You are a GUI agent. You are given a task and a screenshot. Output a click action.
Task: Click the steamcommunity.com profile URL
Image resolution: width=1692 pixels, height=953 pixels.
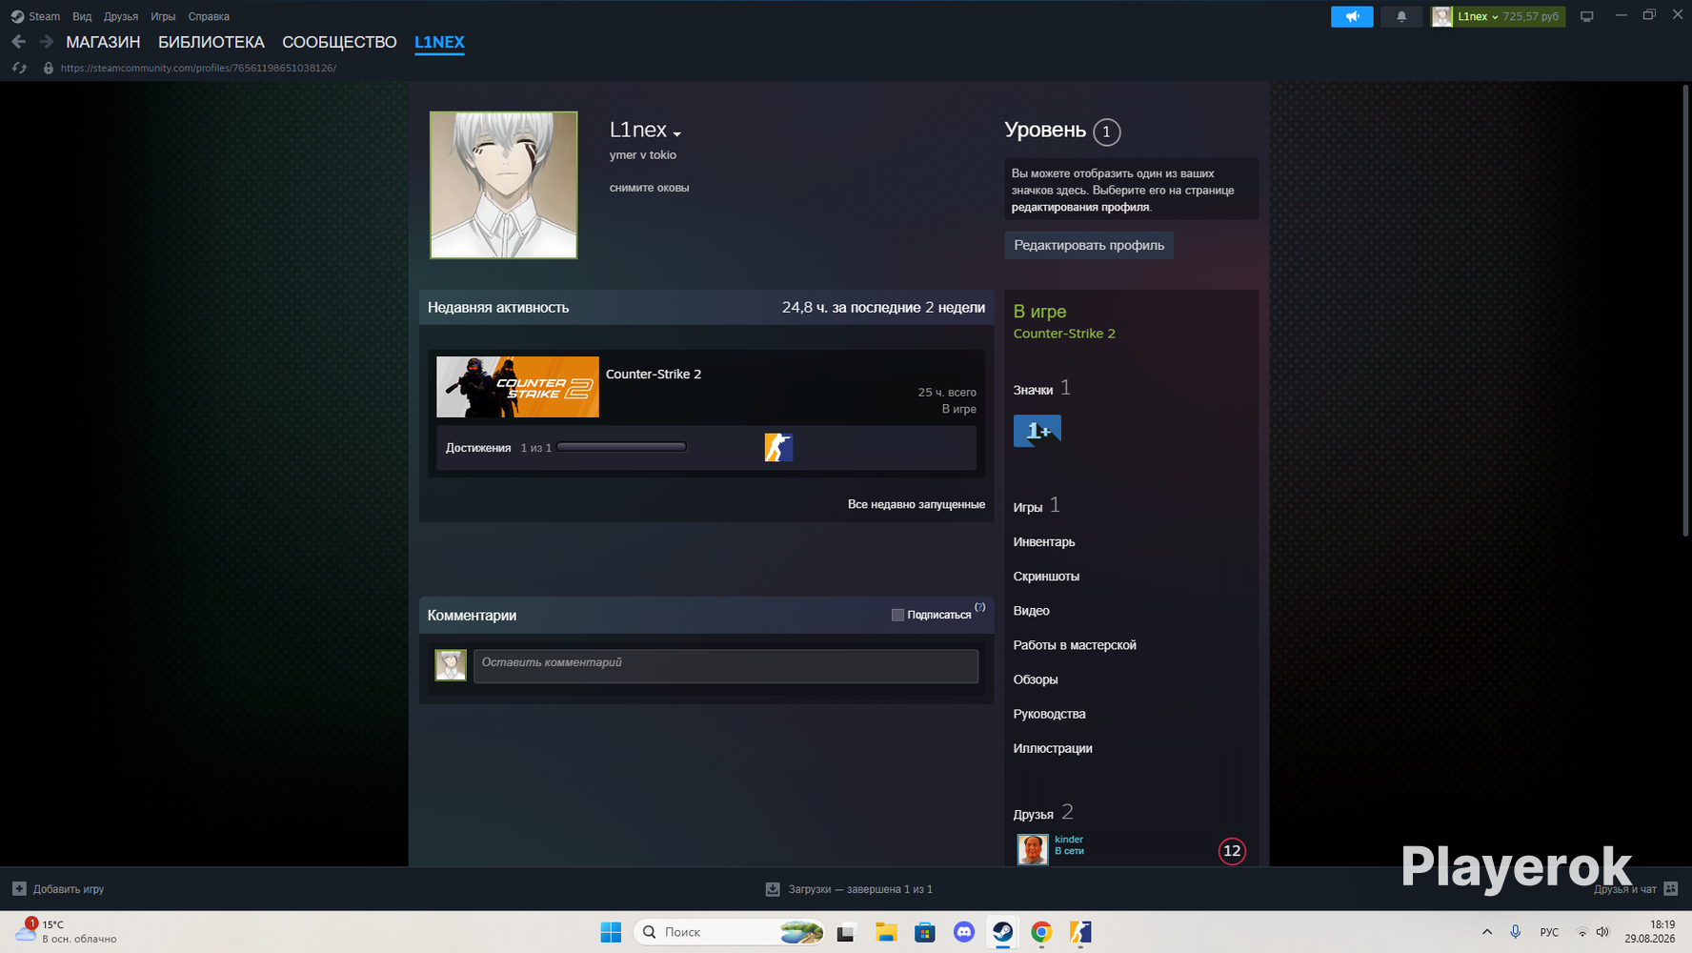(x=198, y=68)
